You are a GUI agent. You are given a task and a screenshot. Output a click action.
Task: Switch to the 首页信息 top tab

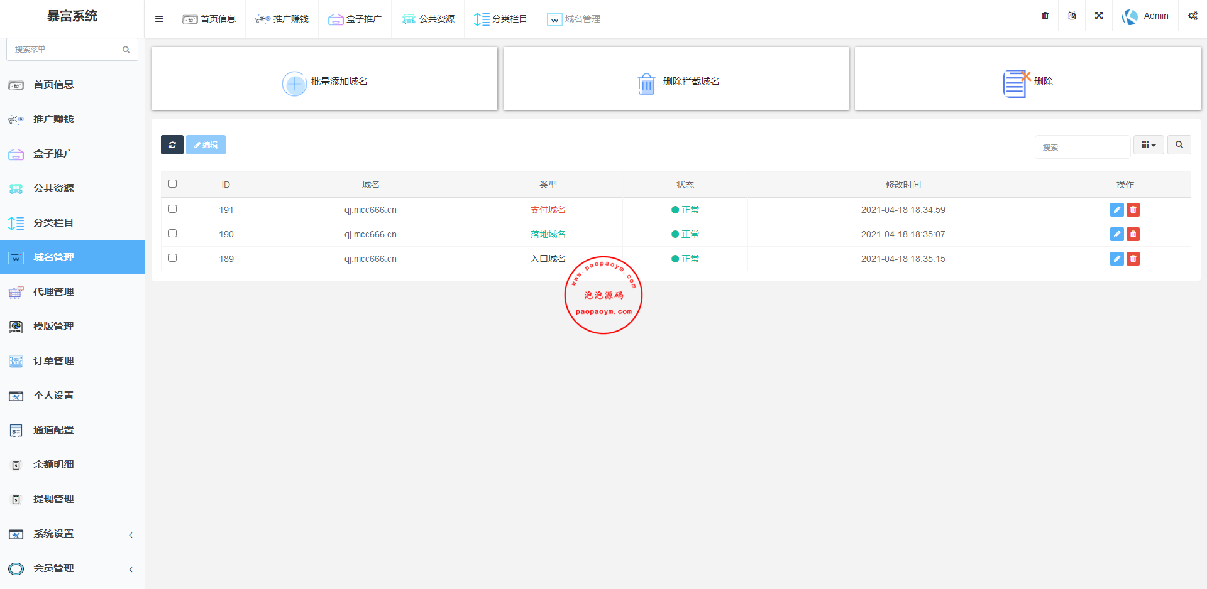click(209, 19)
